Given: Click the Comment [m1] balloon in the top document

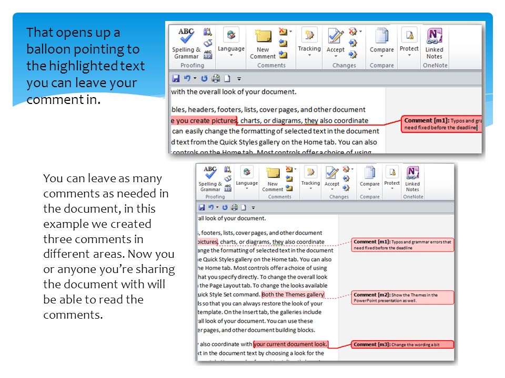Looking at the screenshot, I should click(441, 124).
